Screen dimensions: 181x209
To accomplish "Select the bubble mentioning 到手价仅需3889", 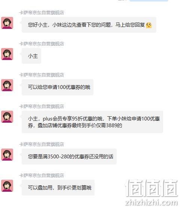I will 92,122.
